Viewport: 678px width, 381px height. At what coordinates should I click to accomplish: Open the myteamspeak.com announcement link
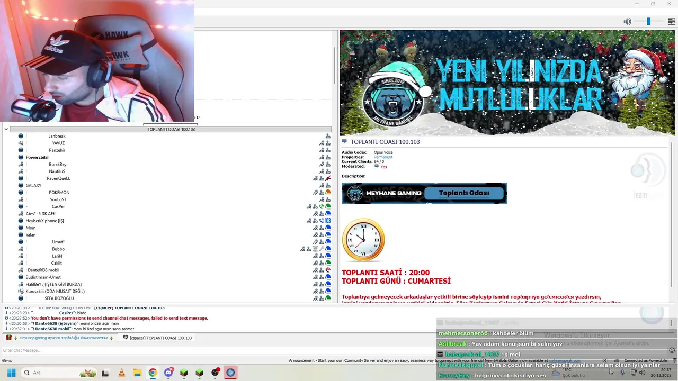click(x=564, y=361)
